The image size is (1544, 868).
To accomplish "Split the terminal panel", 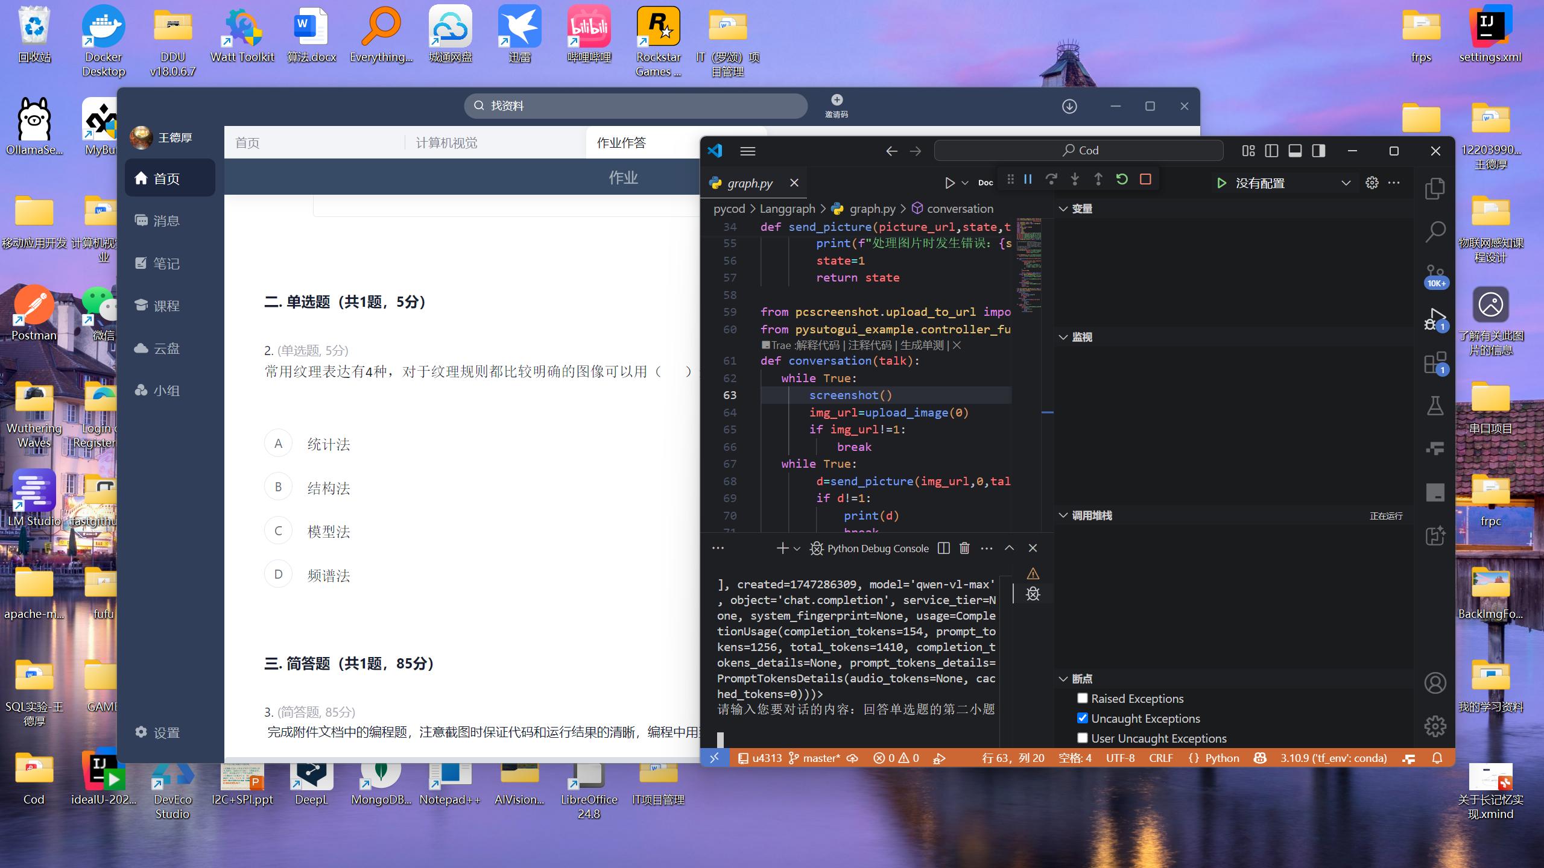I will [944, 548].
